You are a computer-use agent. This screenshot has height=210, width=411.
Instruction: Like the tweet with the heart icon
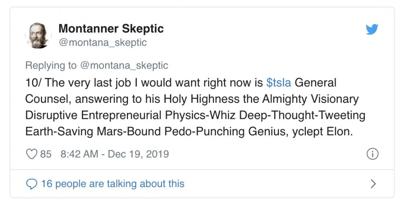coord(31,154)
